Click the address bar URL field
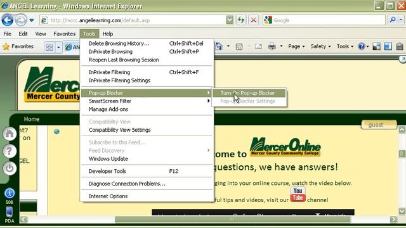This screenshot has width=406, height=228. (x=133, y=20)
